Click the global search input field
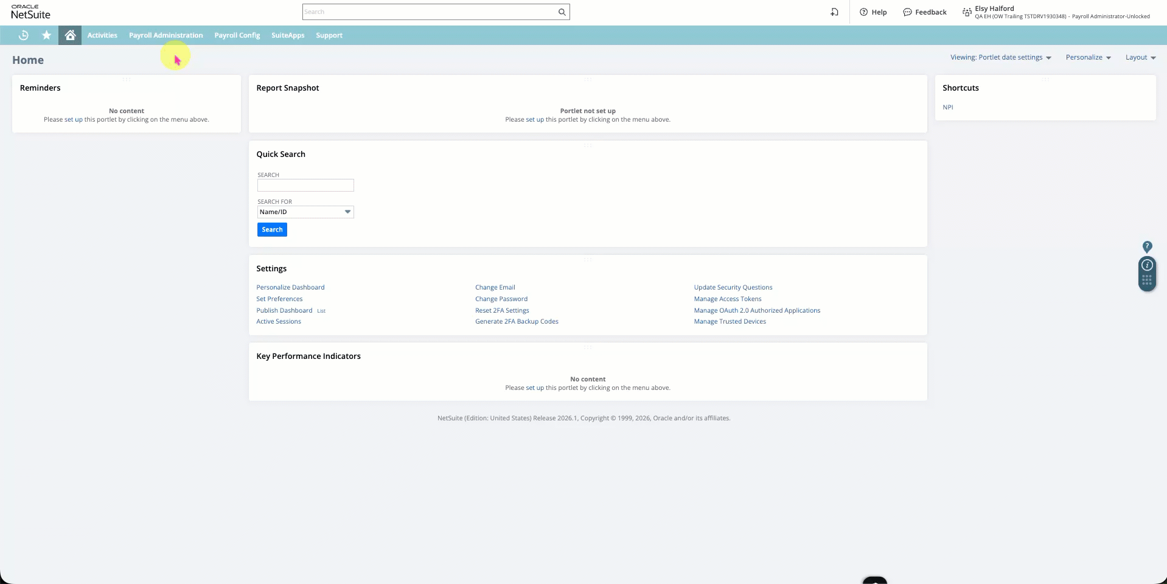Image resolution: width=1167 pixels, height=584 pixels. tap(430, 12)
